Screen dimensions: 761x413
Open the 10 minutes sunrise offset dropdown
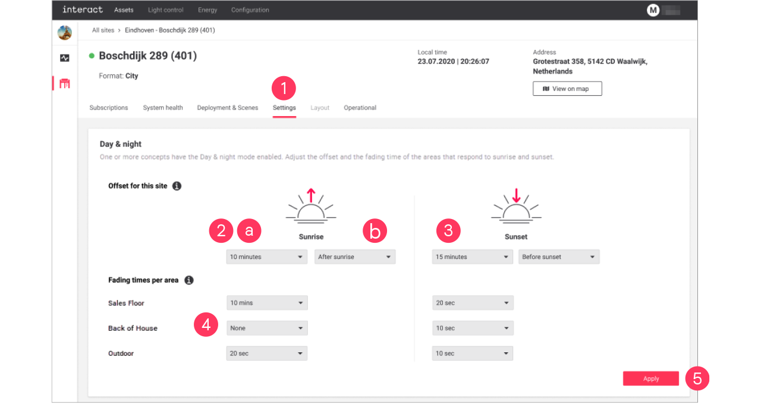(x=266, y=256)
